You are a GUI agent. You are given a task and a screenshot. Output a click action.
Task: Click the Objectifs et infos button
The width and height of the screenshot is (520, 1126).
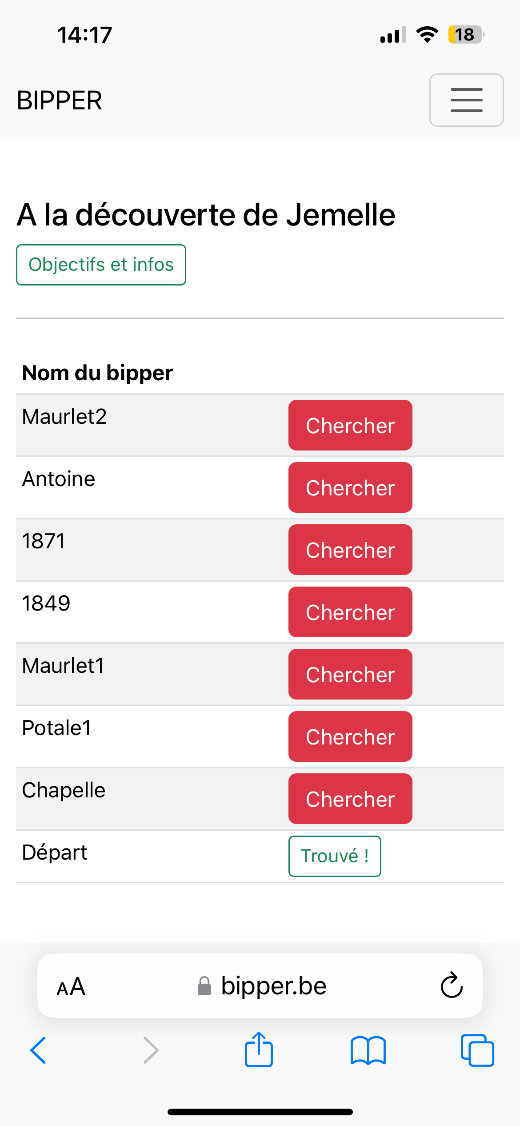pos(101,265)
